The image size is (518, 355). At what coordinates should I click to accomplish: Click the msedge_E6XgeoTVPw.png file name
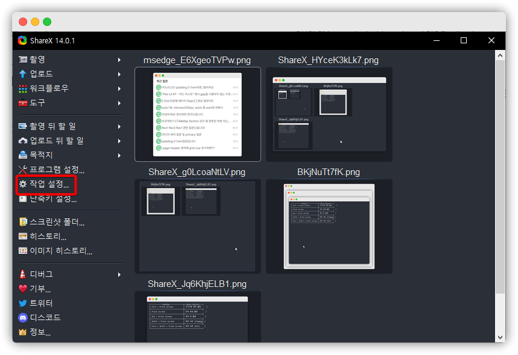pos(197,60)
